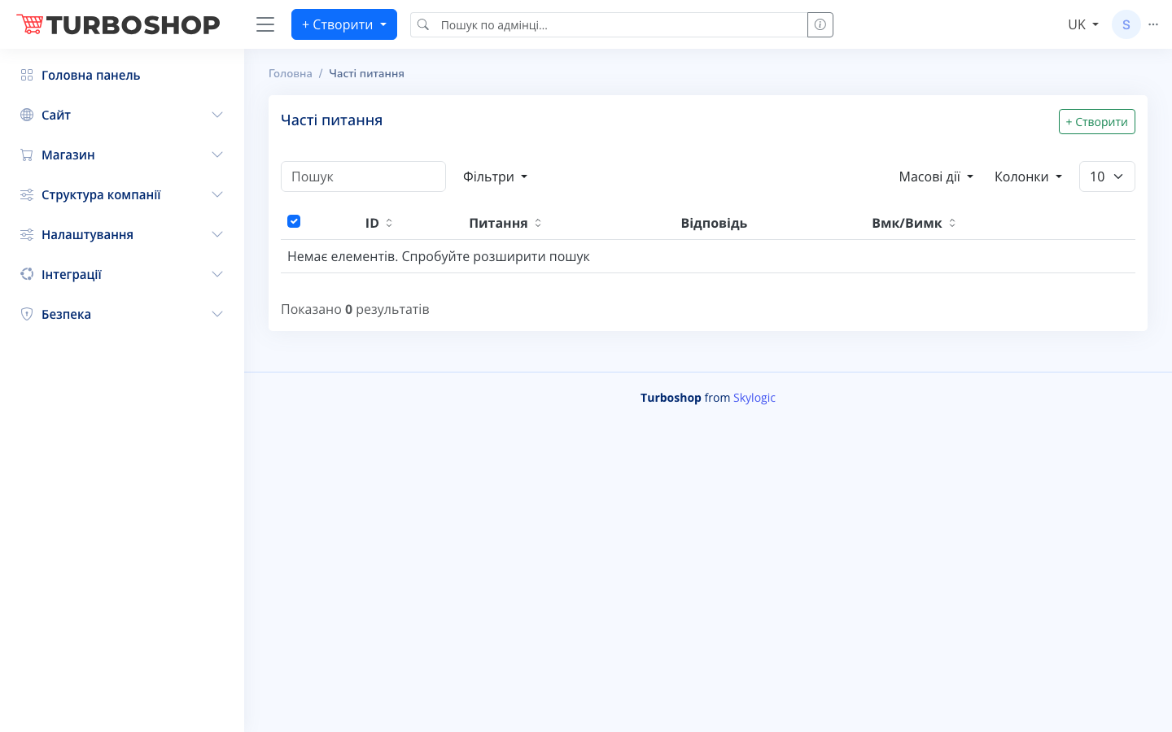
Task: Toggle the select-all checkbox in table header
Action: [294, 221]
